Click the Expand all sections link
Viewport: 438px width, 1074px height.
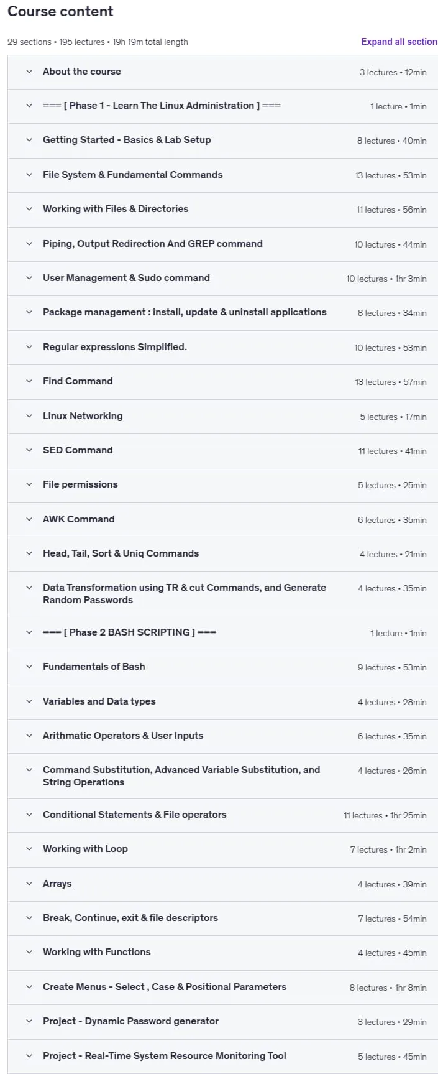point(399,42)
